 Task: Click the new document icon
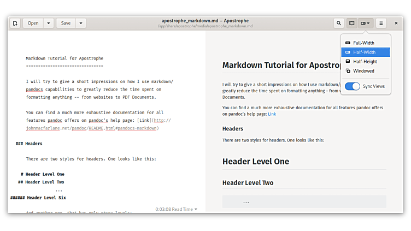[15, 23]
